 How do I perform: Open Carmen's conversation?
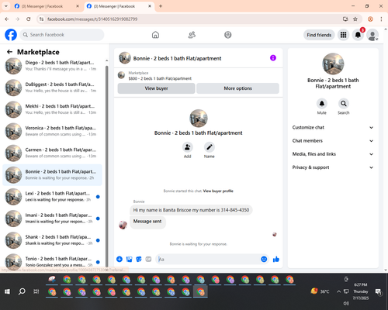click(52, 153)
